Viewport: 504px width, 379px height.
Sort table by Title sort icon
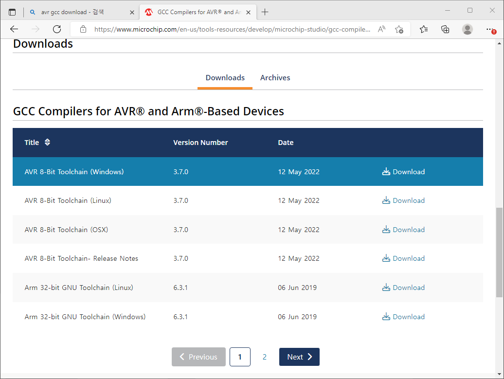(47, 142)
